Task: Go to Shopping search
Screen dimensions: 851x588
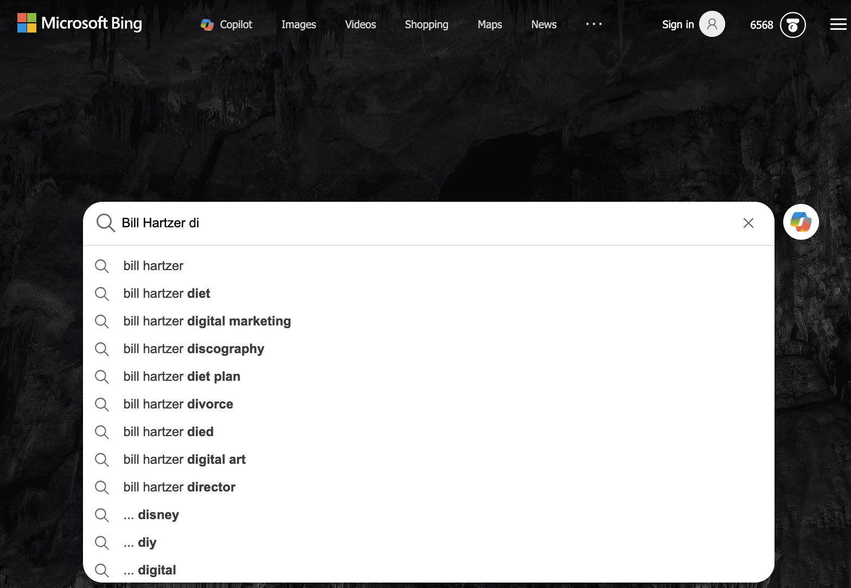Action: [x=426, y=24]
